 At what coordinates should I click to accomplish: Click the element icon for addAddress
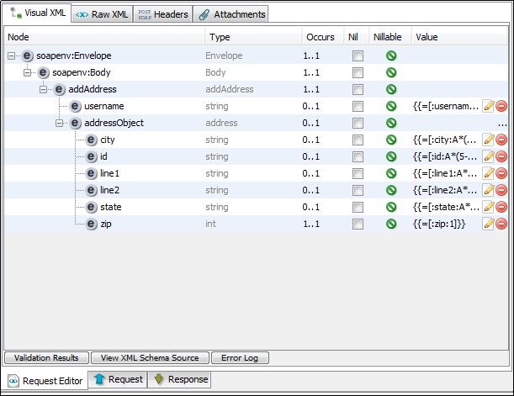click(60, 89)
